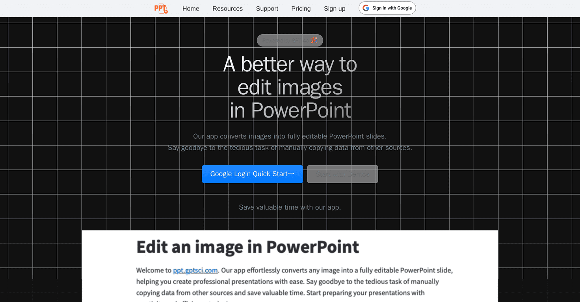580x302 pixels.
Task: Select the blue Quick Start call-to-action
Action: click(252, 174)
